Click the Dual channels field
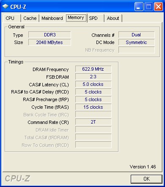The height and width of the screenshot is (187, 165). (x=136, y=35)
